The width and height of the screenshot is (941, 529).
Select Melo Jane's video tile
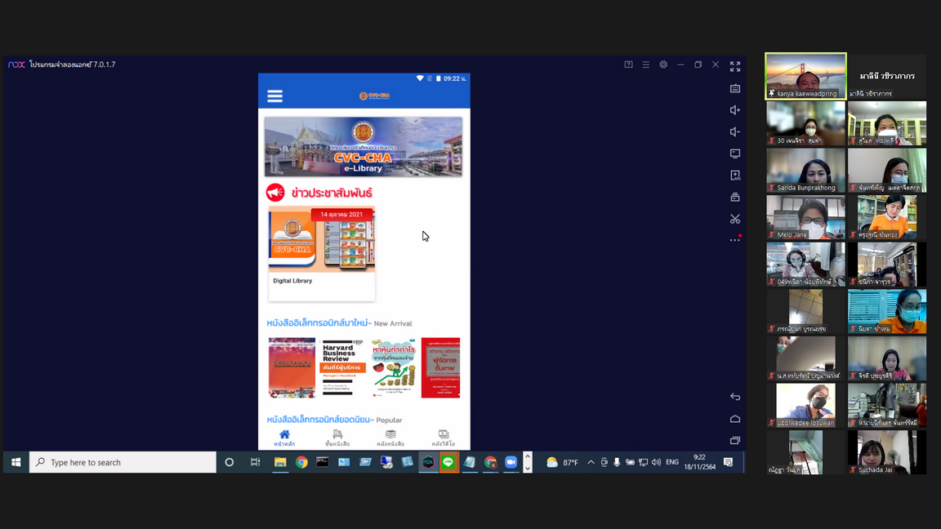805,217
